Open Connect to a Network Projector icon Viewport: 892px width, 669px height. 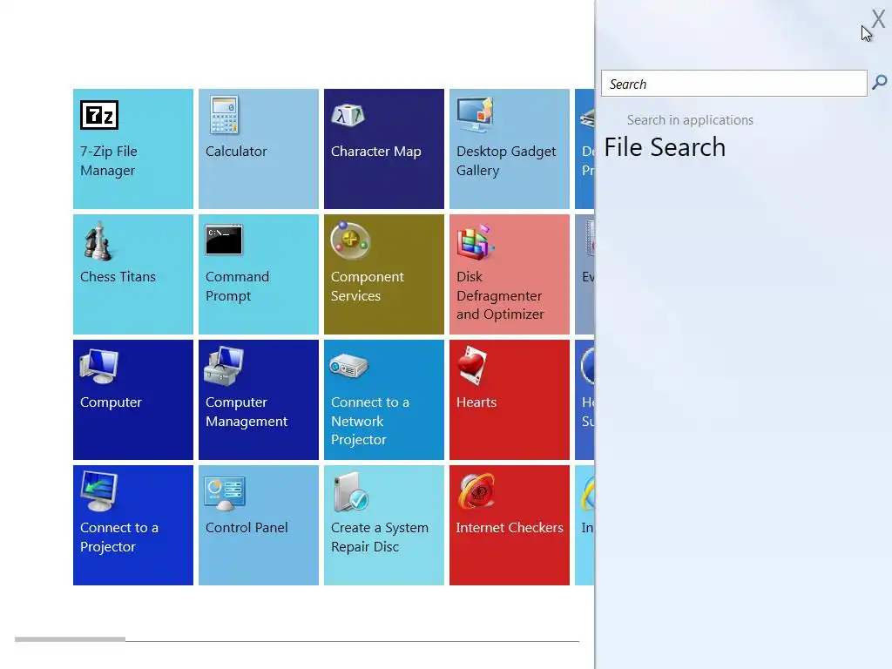point(348,366)
